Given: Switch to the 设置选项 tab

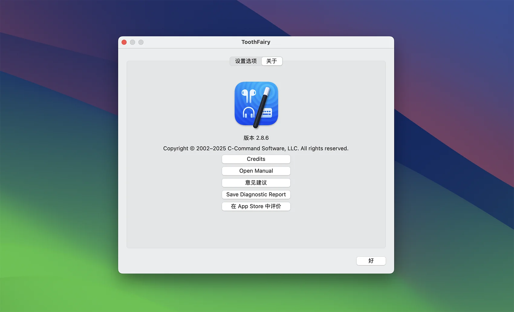Looking at the screenshot, I should (246, 61).
